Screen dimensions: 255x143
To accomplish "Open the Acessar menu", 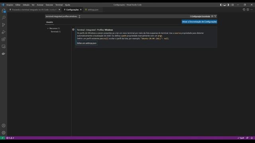I will click(x=40, y=5).
